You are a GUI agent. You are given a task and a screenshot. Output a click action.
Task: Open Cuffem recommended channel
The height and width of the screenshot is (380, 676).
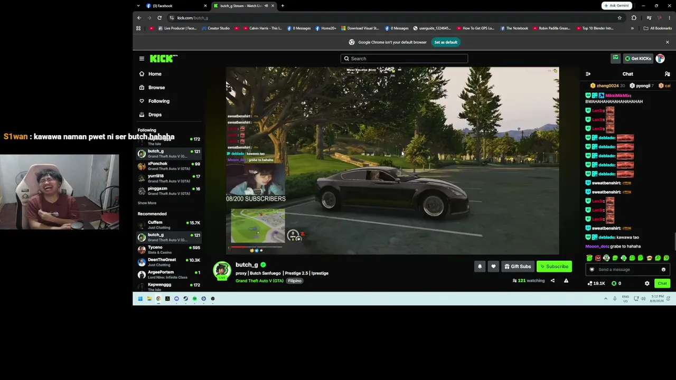pos(169,225)
